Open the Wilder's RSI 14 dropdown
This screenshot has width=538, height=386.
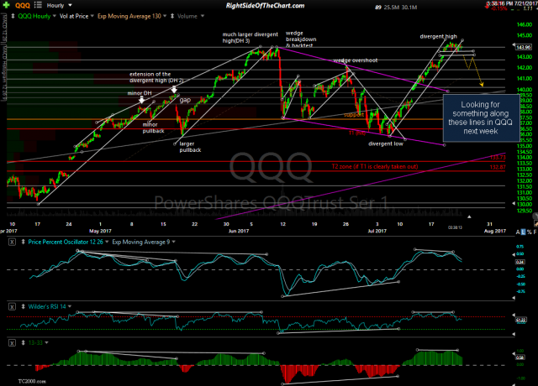50,306
